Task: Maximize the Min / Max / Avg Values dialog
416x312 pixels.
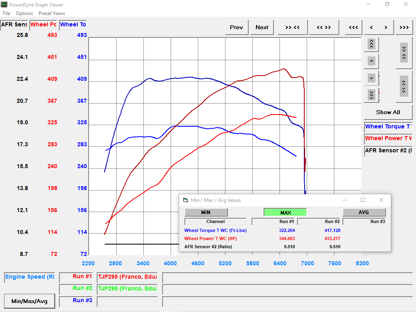Action: 363,200
